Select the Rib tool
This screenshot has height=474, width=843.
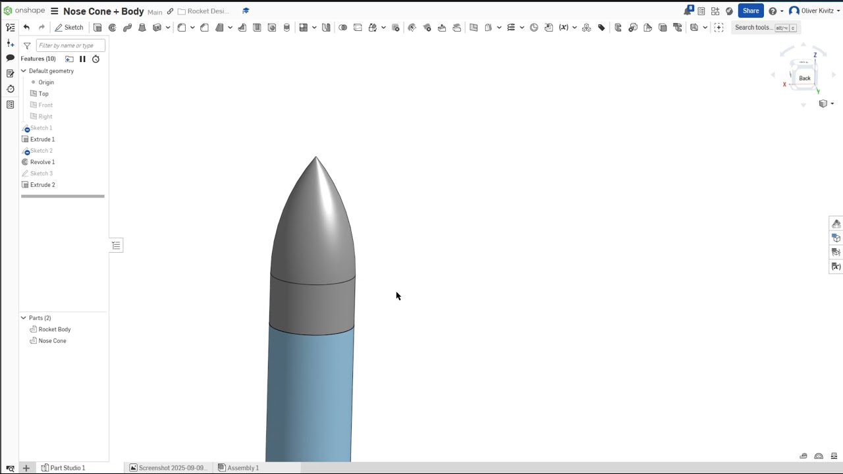[x=242, y=28]
